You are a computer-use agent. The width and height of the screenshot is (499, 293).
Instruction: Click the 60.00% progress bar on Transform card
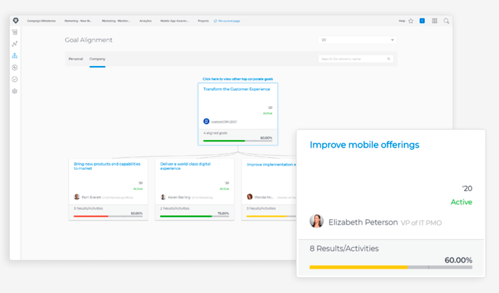coord(238,141)
